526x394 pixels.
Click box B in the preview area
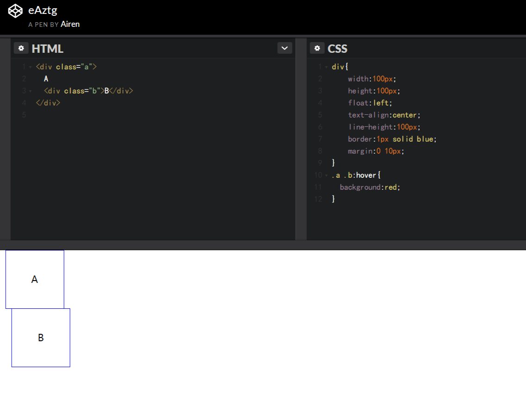(x=41, y=338)
